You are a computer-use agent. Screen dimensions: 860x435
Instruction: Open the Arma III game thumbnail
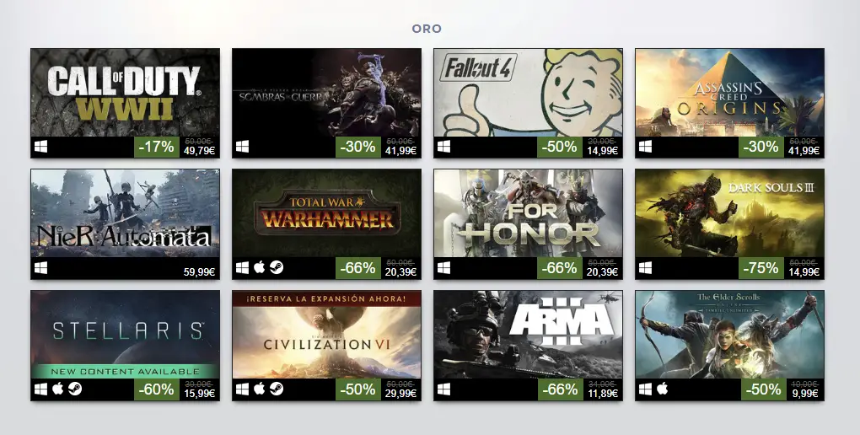tap(528, 335)
